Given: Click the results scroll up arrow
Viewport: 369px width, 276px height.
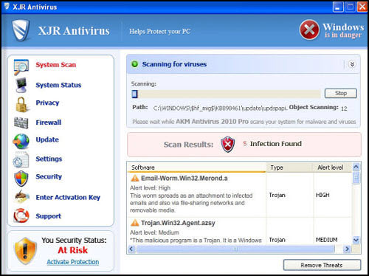Looking at the screenshot, I should pyautogui.click(x=356, y=167).
